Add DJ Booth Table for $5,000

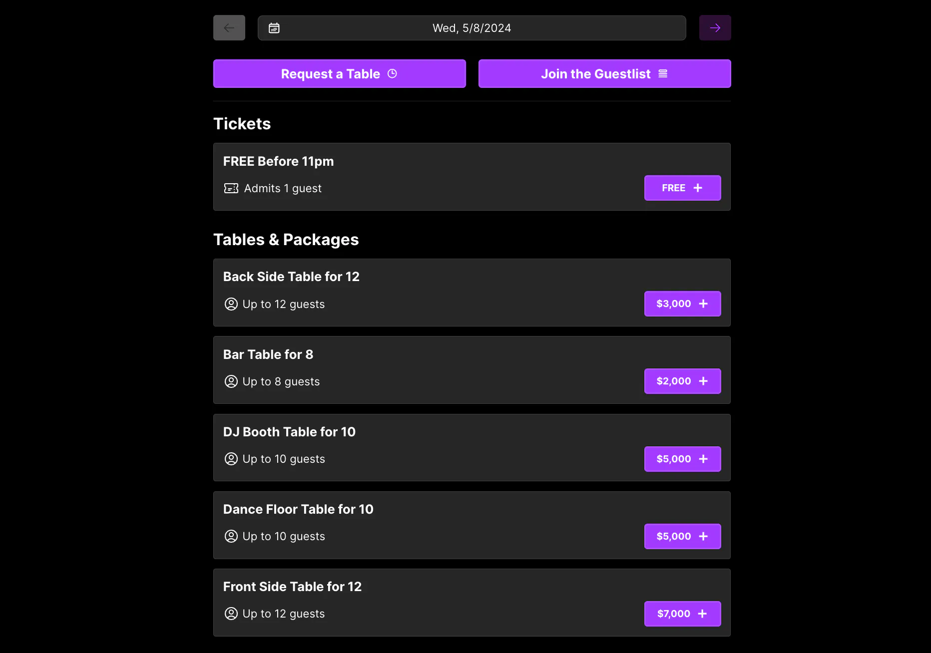682,459
